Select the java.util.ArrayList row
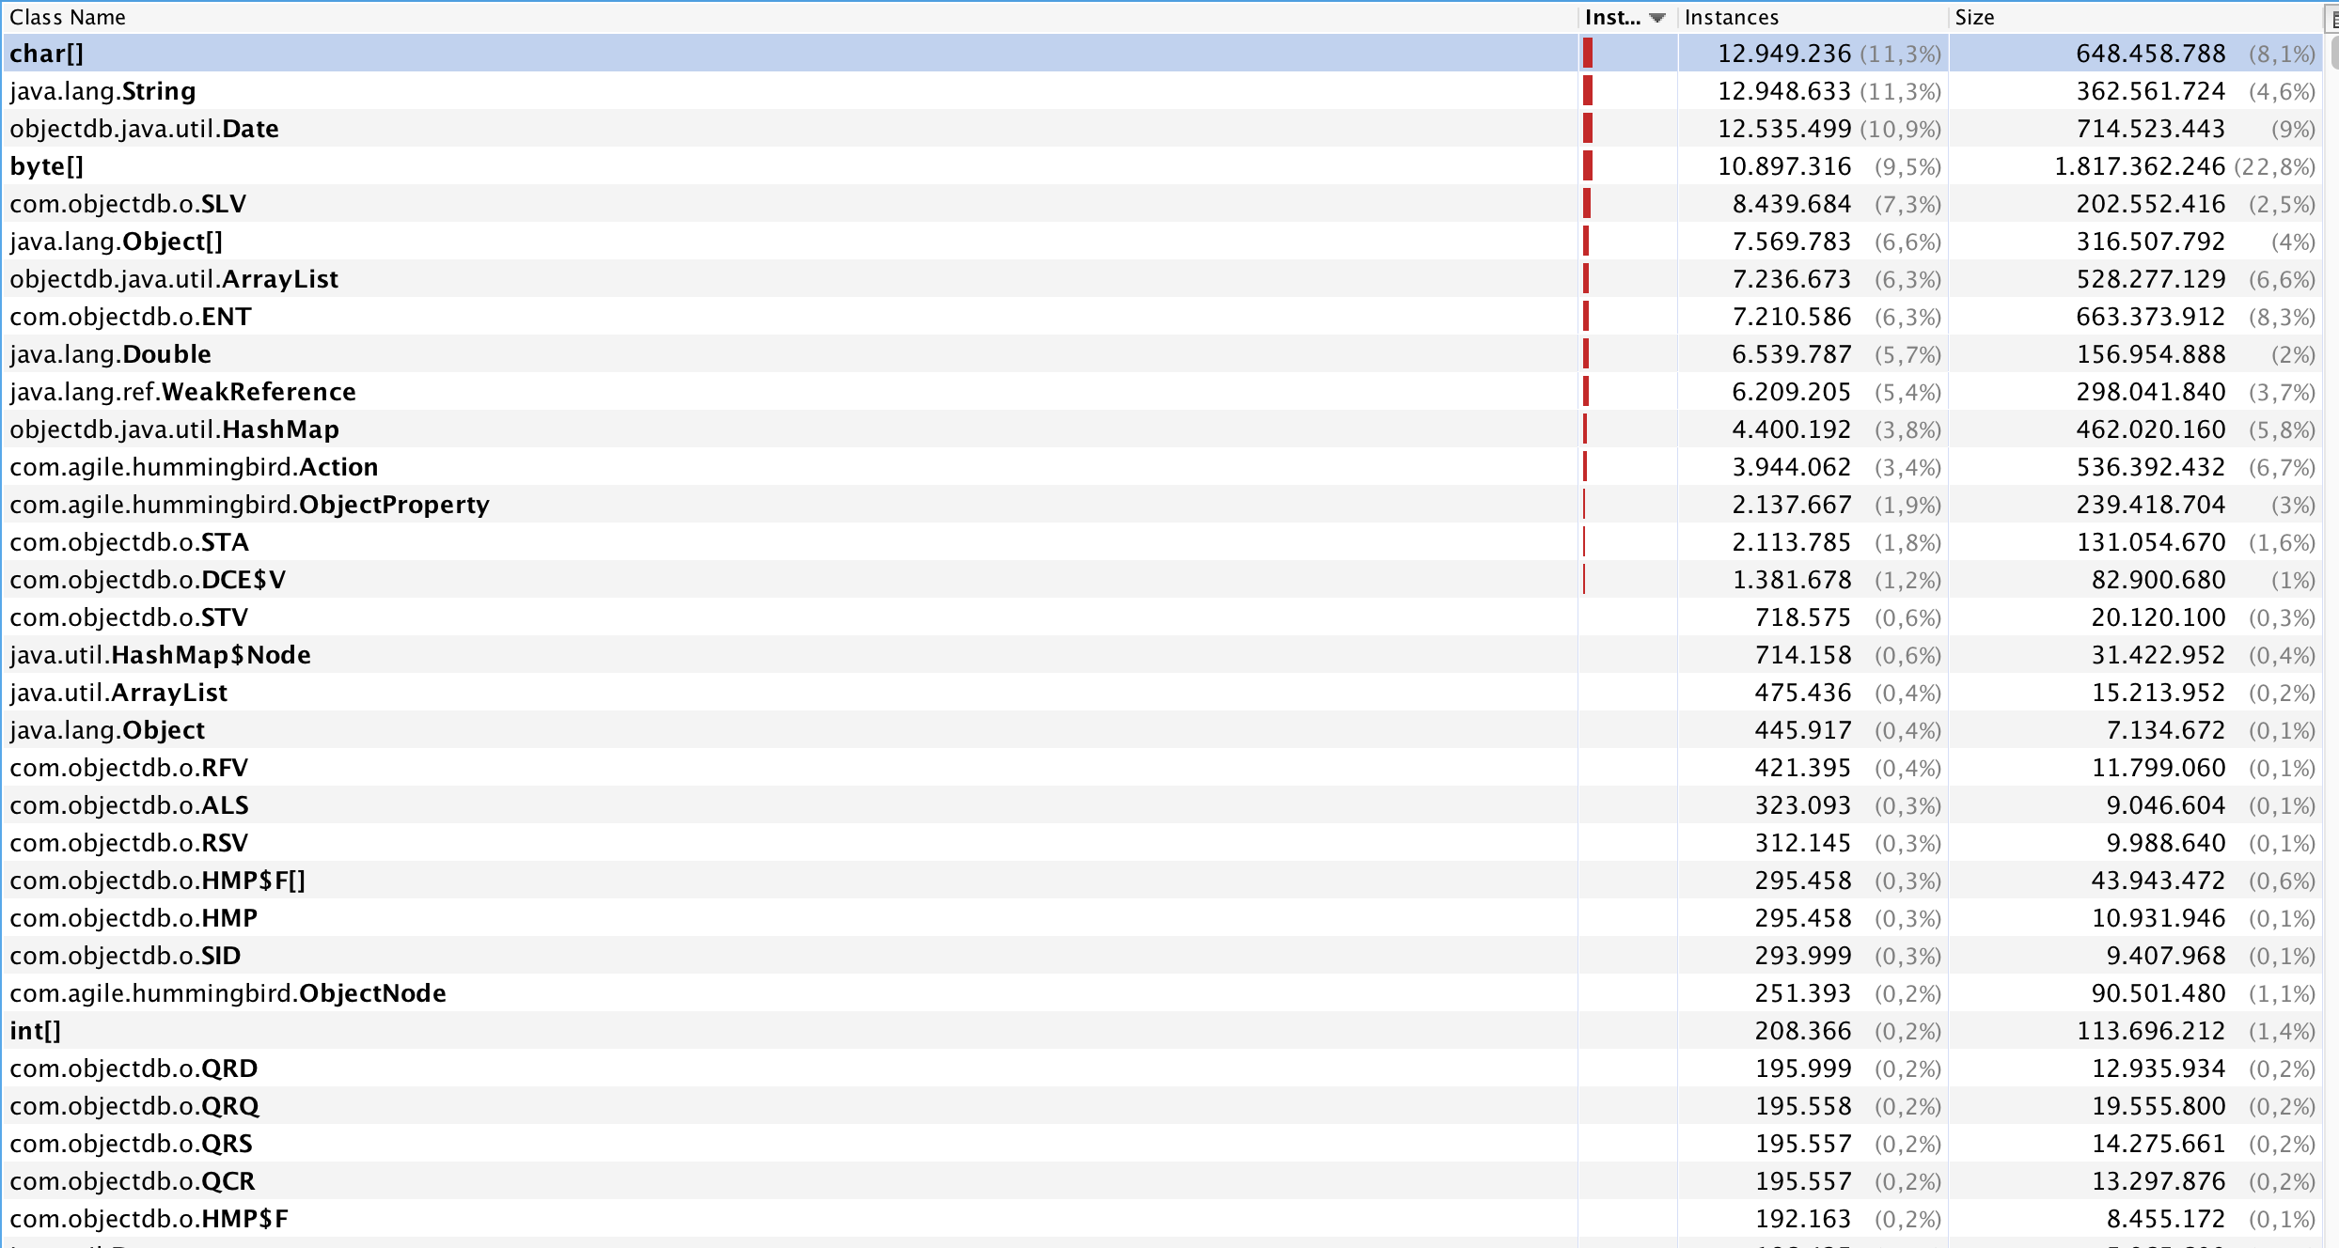The height and width of the screenshot is (1248, 2339). (x=1162, y=693)
